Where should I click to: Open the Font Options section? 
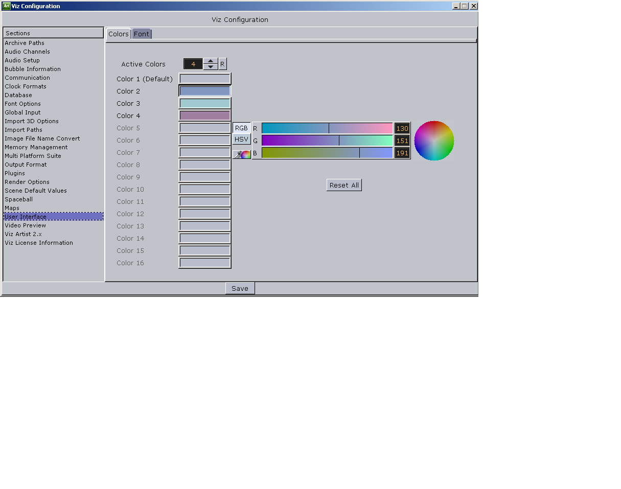23,104
